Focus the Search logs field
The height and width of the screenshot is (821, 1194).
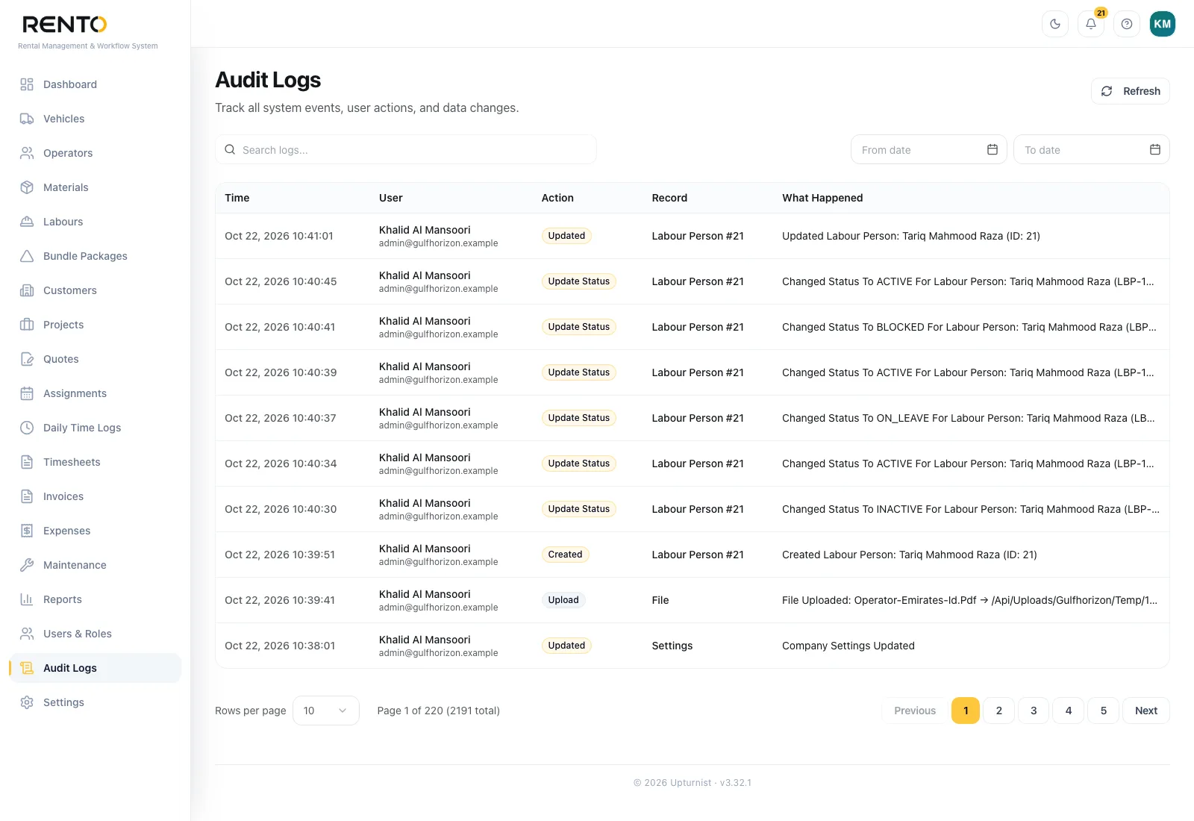(406, 149)
